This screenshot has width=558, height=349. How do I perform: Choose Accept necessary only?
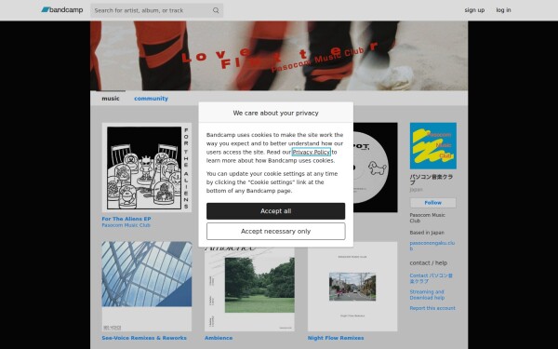[275, 231]
